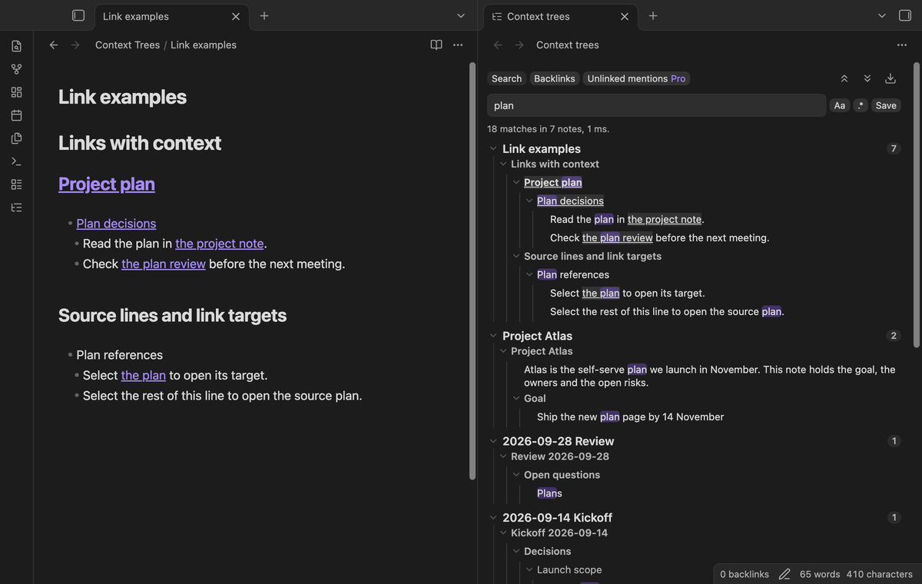Close the Context trees tab
922x584 pixels.
624,16
